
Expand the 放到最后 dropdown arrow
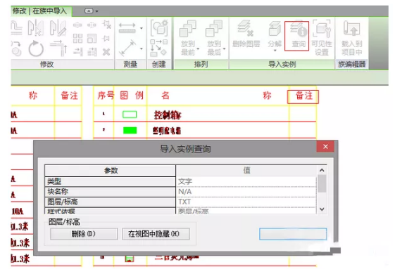pos(224,48)
